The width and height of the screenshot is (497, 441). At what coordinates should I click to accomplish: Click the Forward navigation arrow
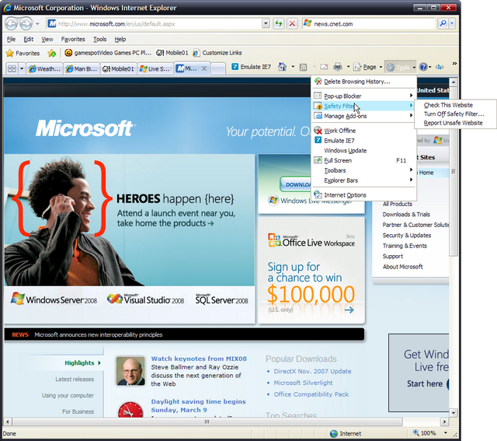(x=26, y=23)
